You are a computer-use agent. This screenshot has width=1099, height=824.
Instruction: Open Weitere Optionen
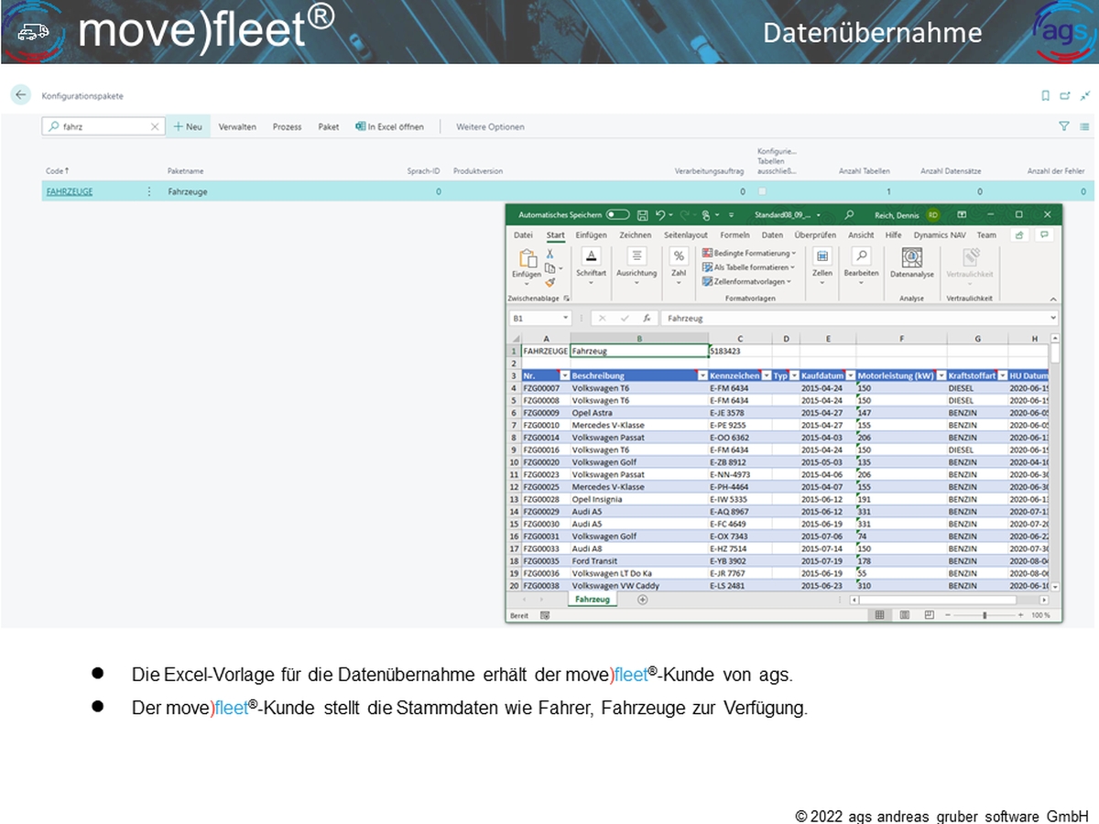tap(491, 127)
